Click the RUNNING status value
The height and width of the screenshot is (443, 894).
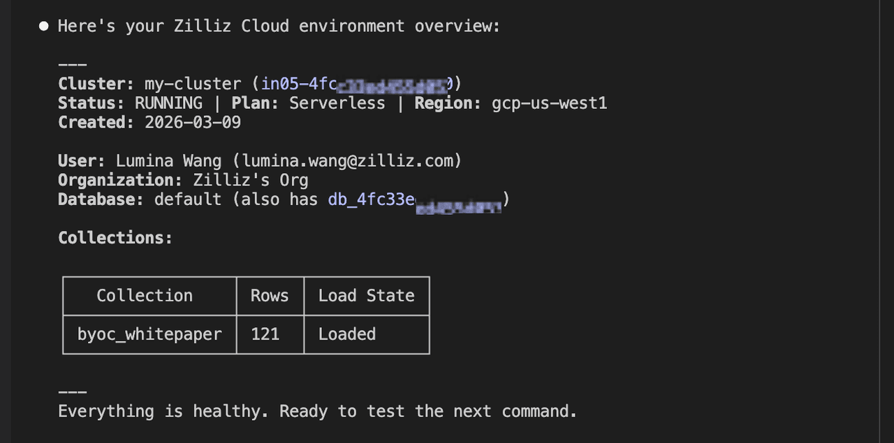[x=168, y=103]
